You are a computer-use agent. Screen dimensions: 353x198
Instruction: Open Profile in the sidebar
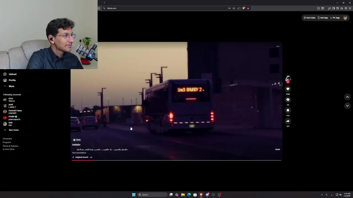(x=12, y=80)
